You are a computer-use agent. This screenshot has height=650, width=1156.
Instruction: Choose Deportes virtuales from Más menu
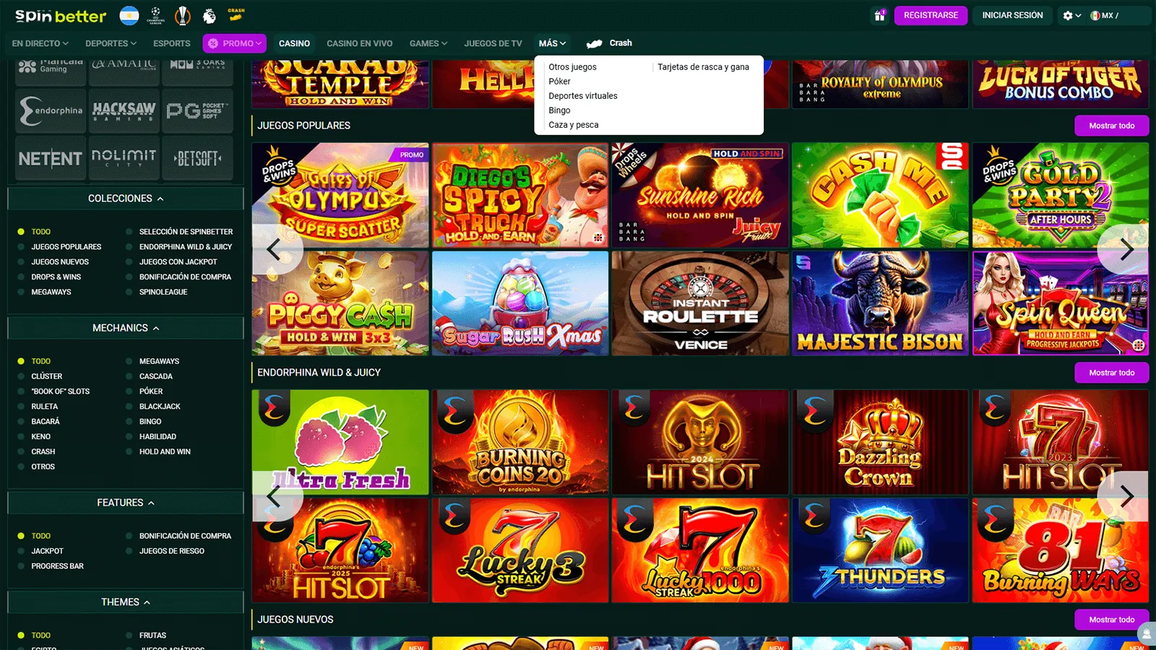click(x=583, y=96)
